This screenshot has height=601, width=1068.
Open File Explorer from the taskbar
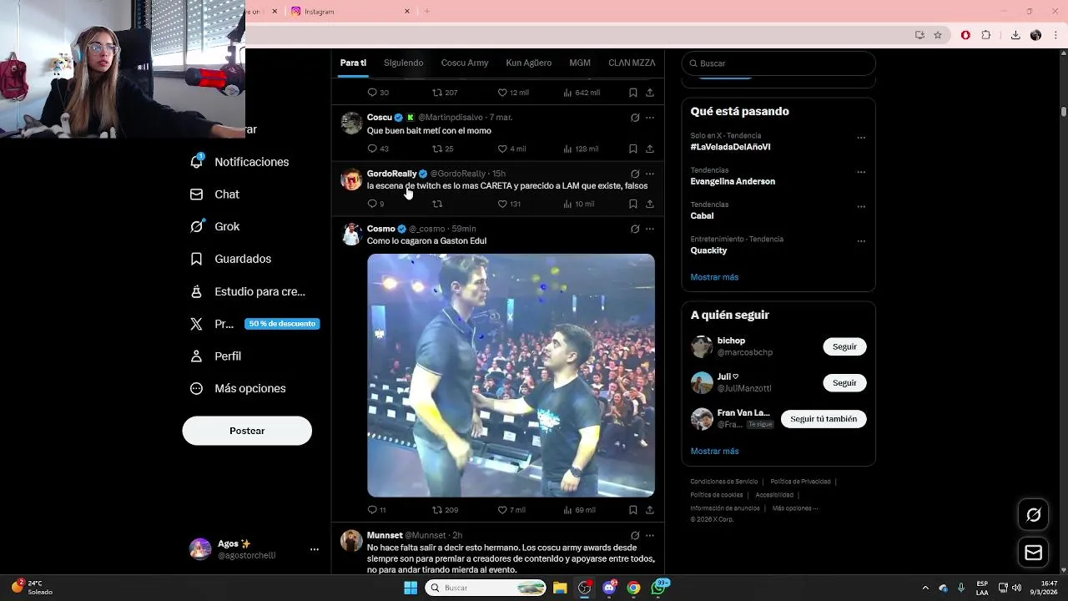coord(560,588)
